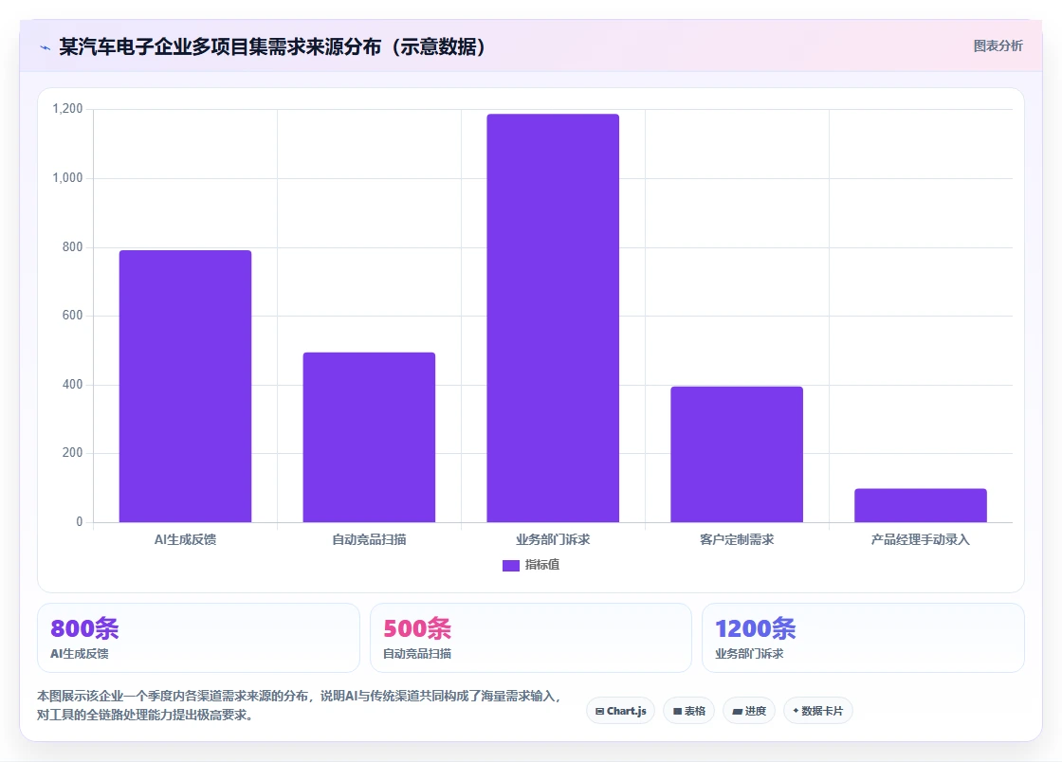Screen dimensions: 1062x762
Task: Click the small icon before the chart title
Action: point(46,47)
